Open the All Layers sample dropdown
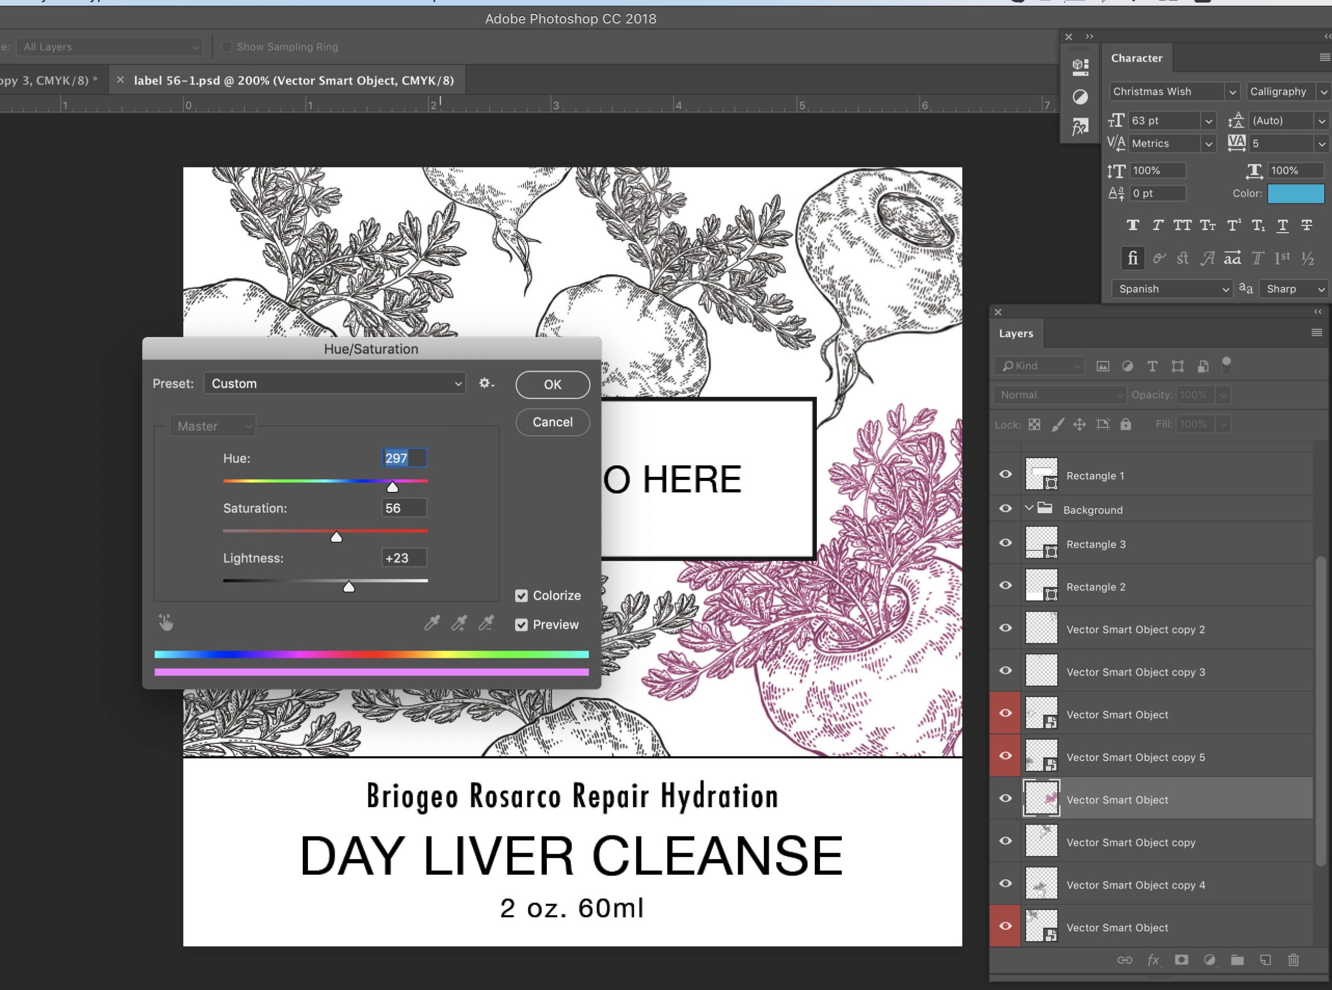 (x=109, y=47)
